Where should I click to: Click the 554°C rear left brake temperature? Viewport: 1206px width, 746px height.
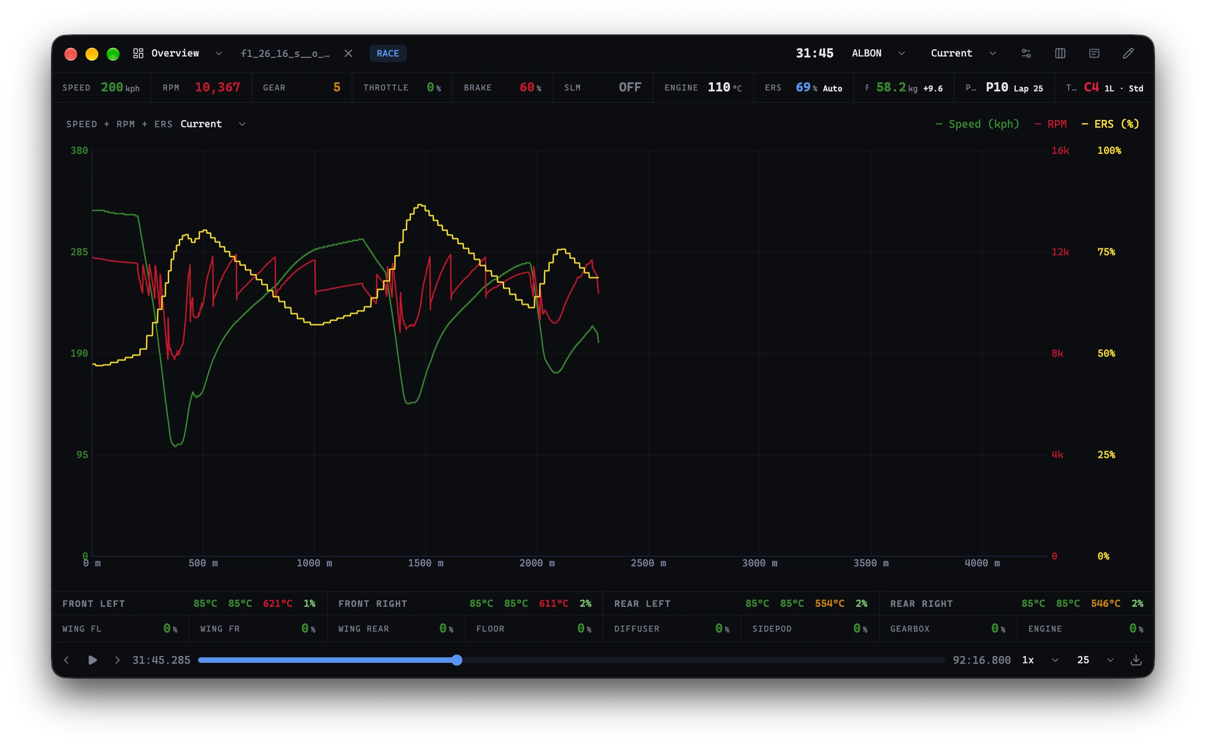pyautogui.click(x=829, y=604)
